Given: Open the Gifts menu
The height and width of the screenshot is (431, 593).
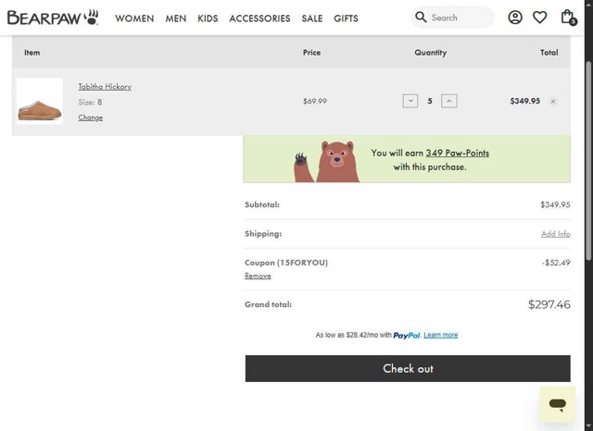Looking at the screenshot, I should 346,18.
